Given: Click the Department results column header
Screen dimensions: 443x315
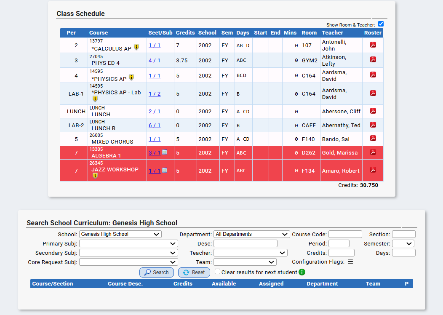Looking at the screenshot, I should [x=323, y=284].
